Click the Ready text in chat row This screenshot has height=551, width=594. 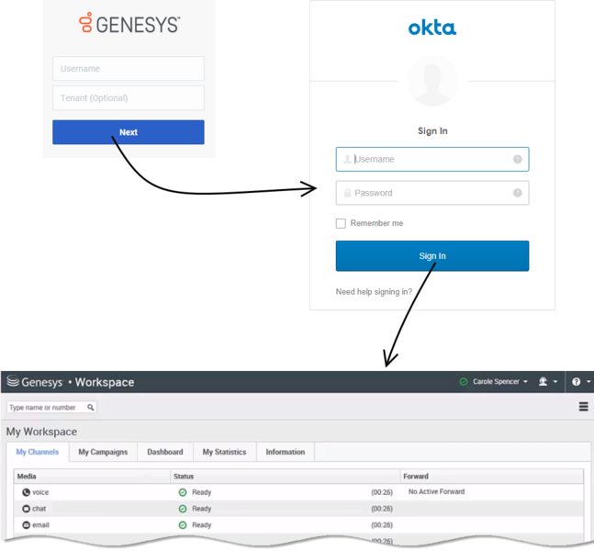coord(202,509)
